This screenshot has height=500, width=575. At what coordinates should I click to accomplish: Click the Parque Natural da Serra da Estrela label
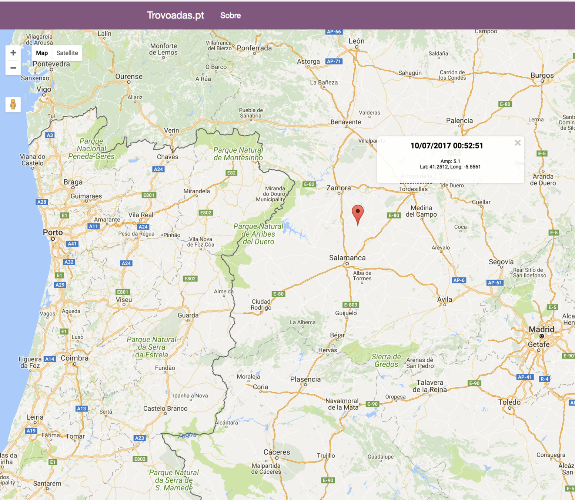[151, 347]
